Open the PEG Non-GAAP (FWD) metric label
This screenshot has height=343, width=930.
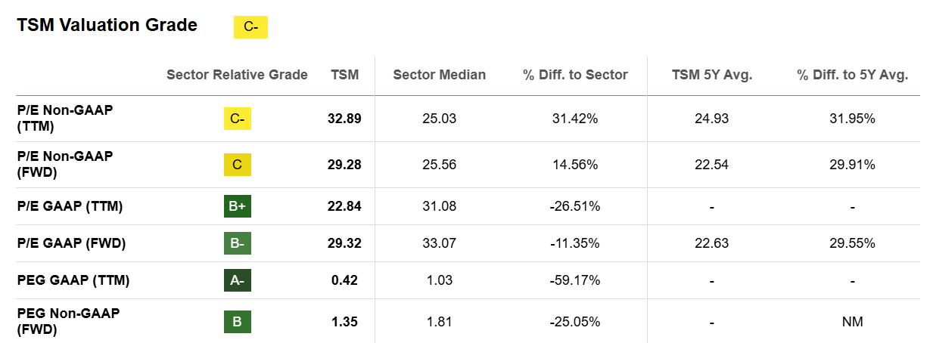tap(68, 322)
